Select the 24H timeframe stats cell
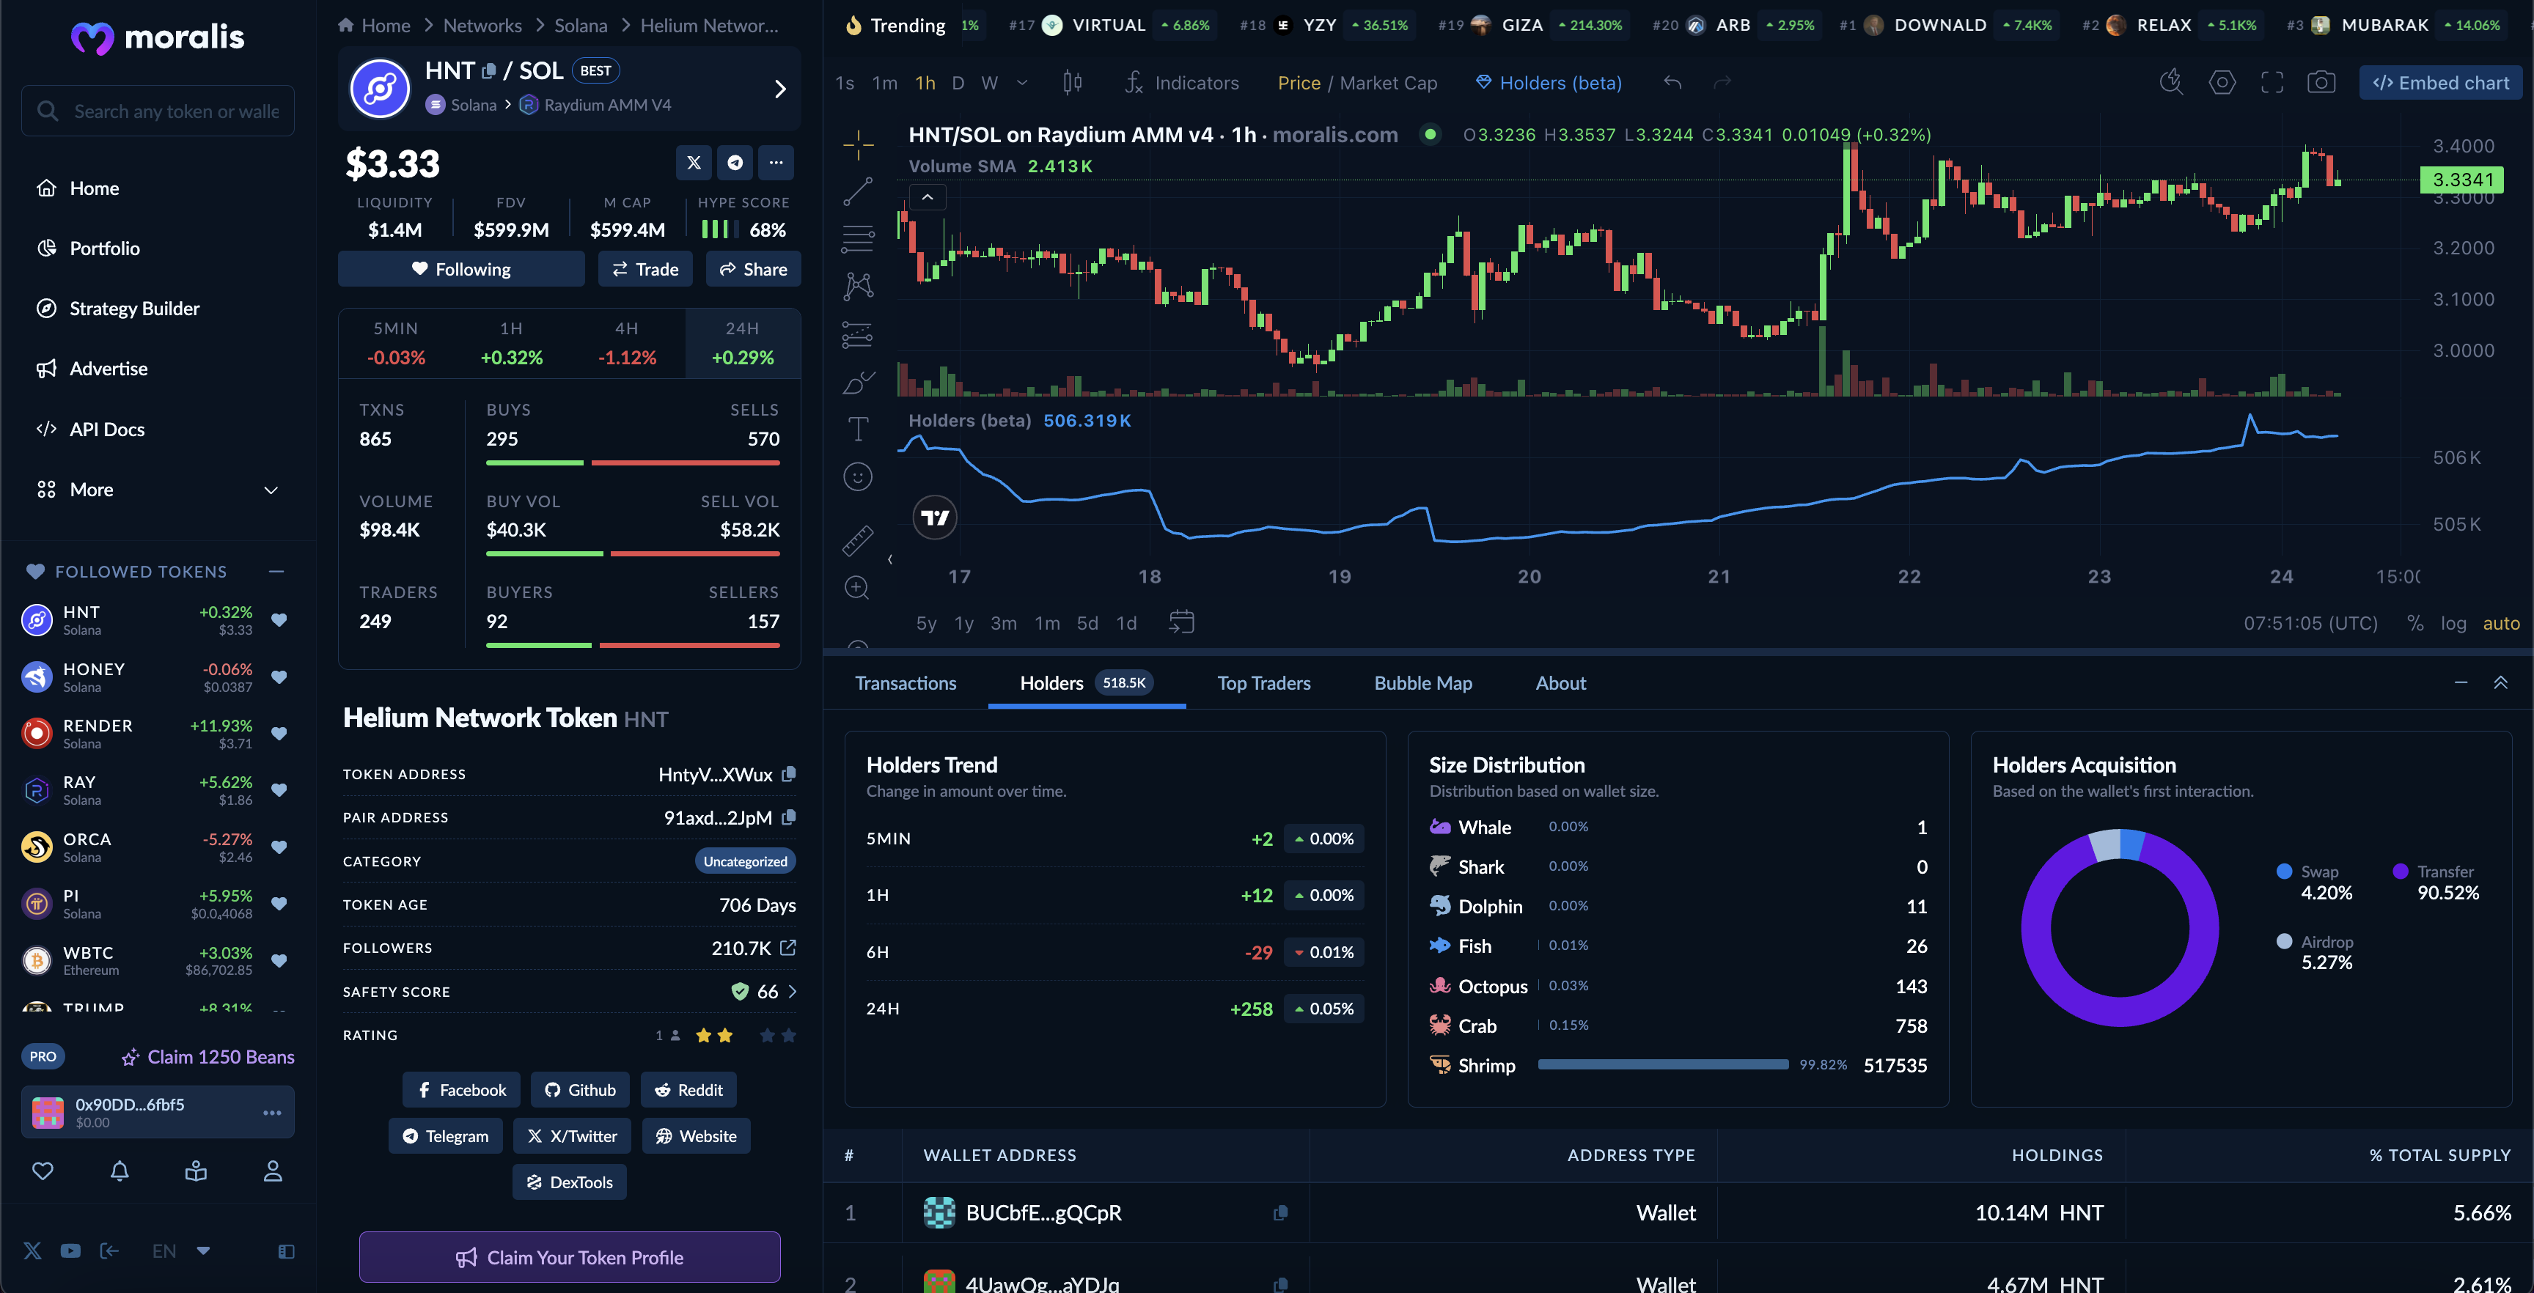 point(742,343)
